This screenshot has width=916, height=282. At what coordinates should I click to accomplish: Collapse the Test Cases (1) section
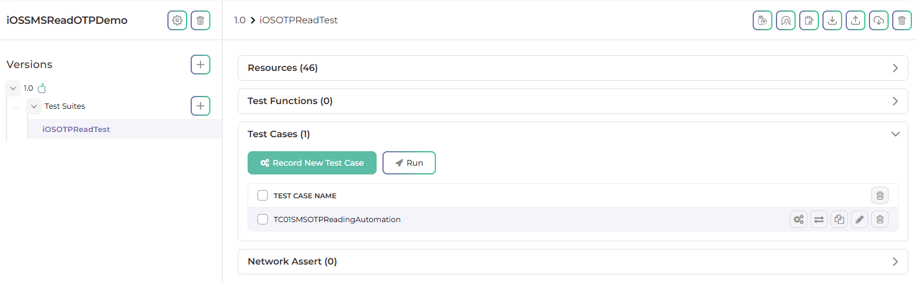coord(895,134)
